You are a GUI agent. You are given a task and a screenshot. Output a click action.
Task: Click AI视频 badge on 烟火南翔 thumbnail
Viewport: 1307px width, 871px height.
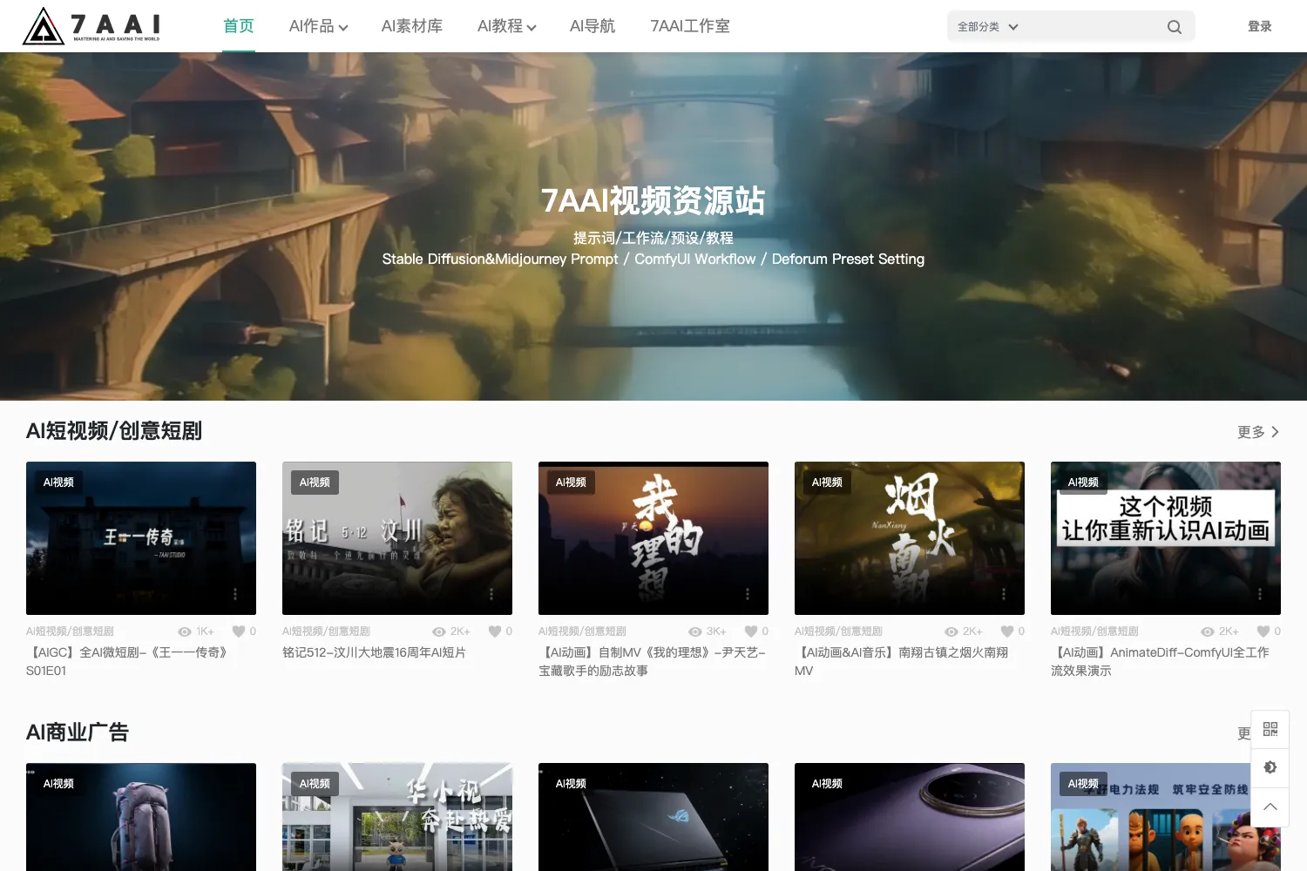click(x=827, y=483)
